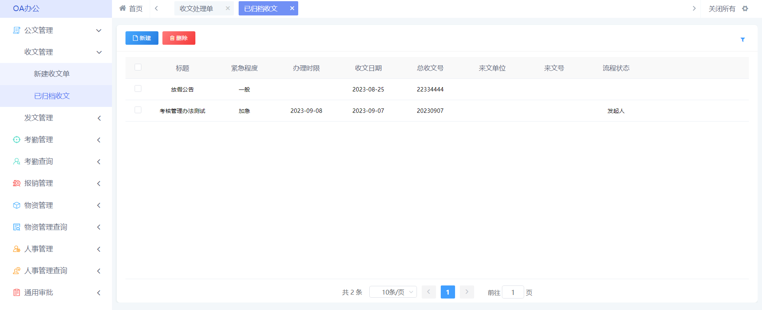Click the 通用审批 clipboard icon
762x310 pixels.
(16, 293)
